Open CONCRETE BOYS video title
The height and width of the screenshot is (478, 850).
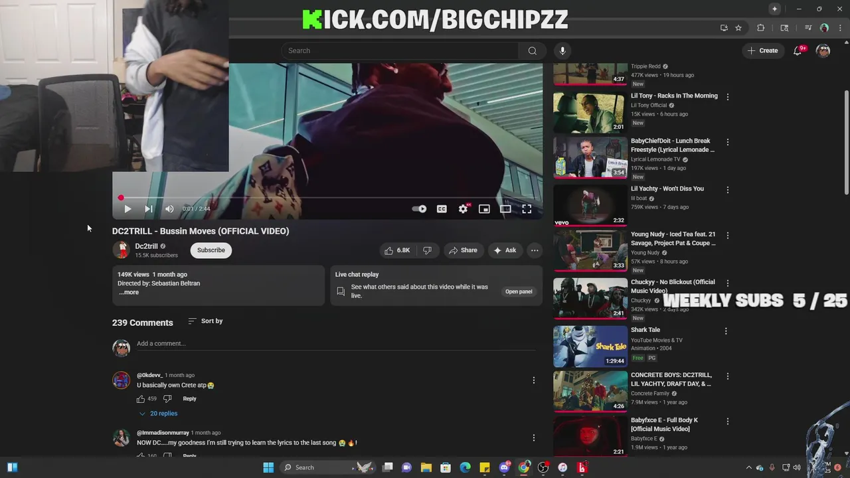tap(671, 379)
